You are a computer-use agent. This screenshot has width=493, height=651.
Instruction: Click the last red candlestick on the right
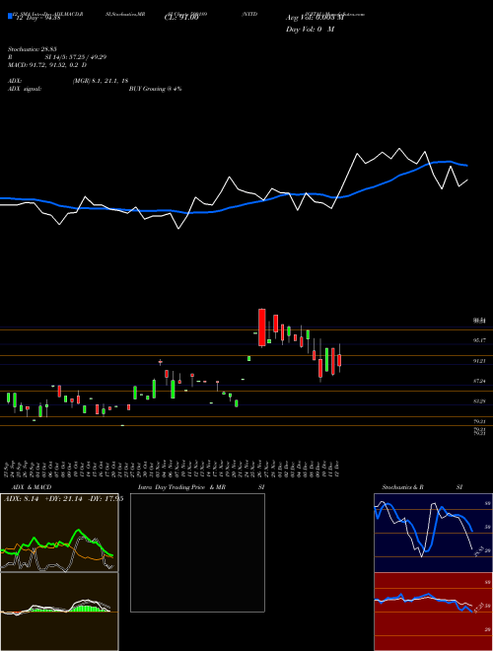[339, 360]
